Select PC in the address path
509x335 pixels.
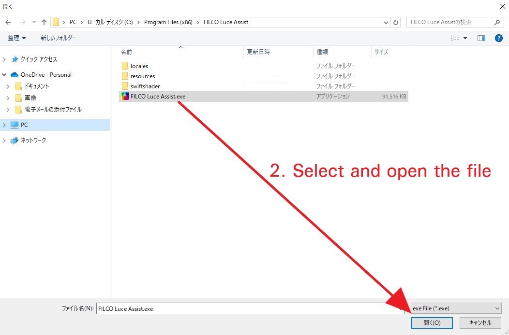(73, 22)
